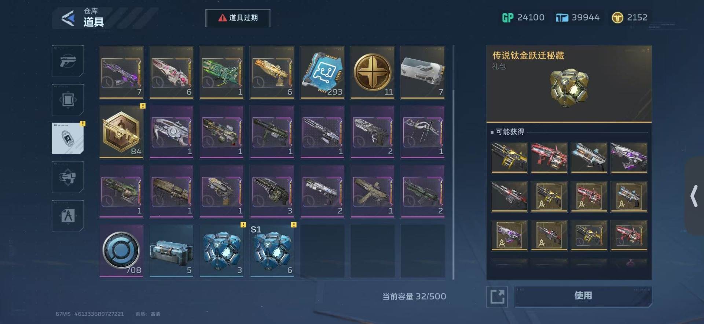Select the blue chip item with 293 count
Image resolution: width=704 pixels, height=324 pixels.
click(322, 72)
